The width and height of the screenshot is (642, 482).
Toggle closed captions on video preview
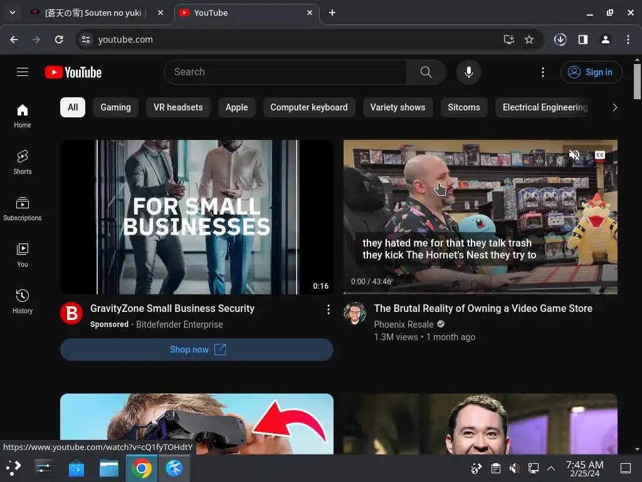(x=600, y=155)
